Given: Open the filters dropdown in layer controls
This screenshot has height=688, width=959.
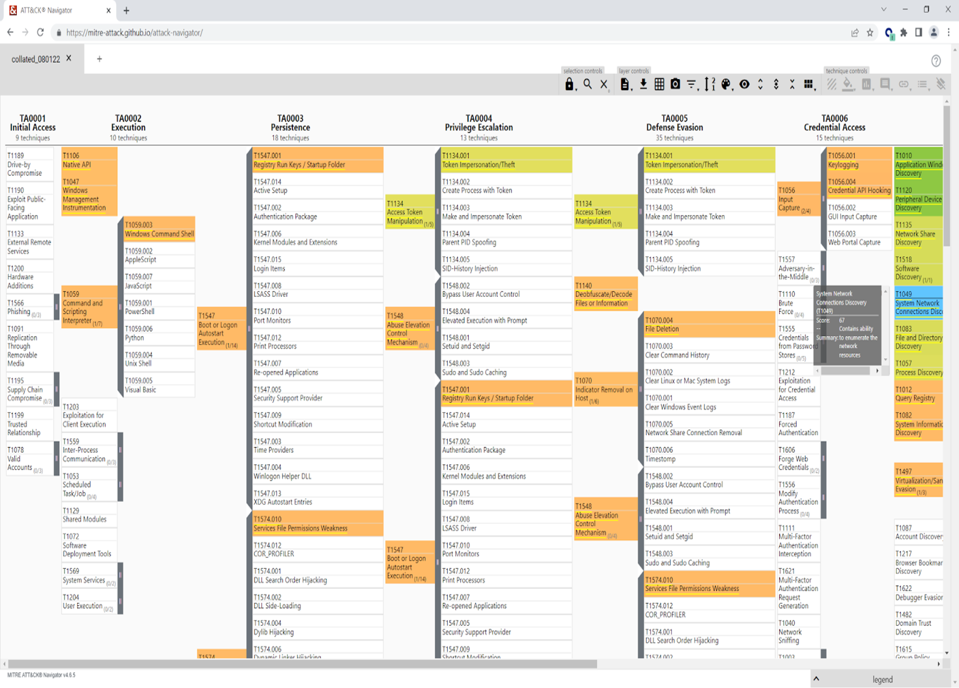Looking at the screenshot, I should 692,84.
